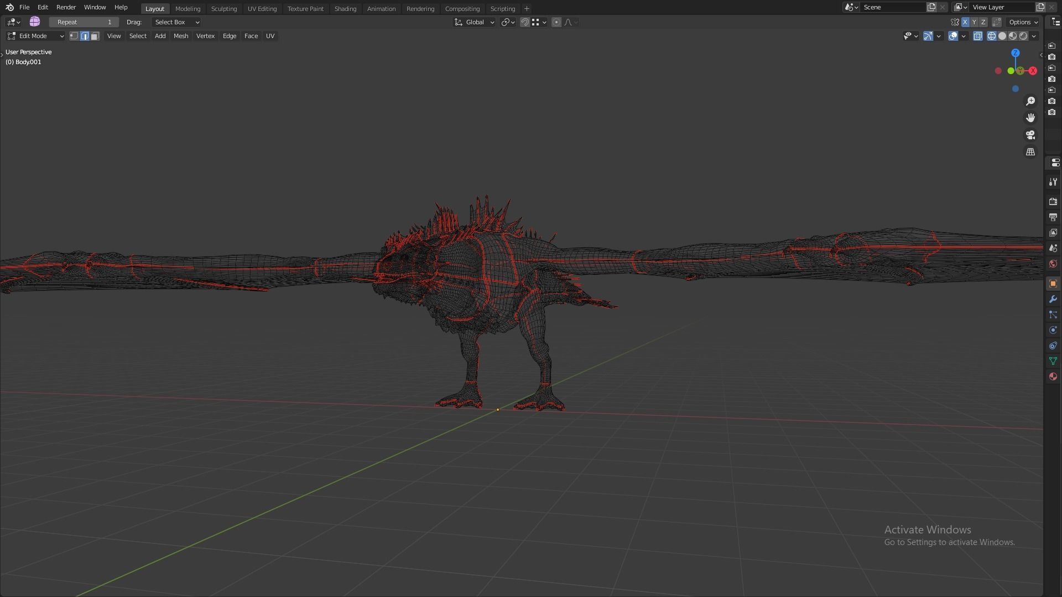
Task: Switch to solid viewport shading
Action: 1002,36
